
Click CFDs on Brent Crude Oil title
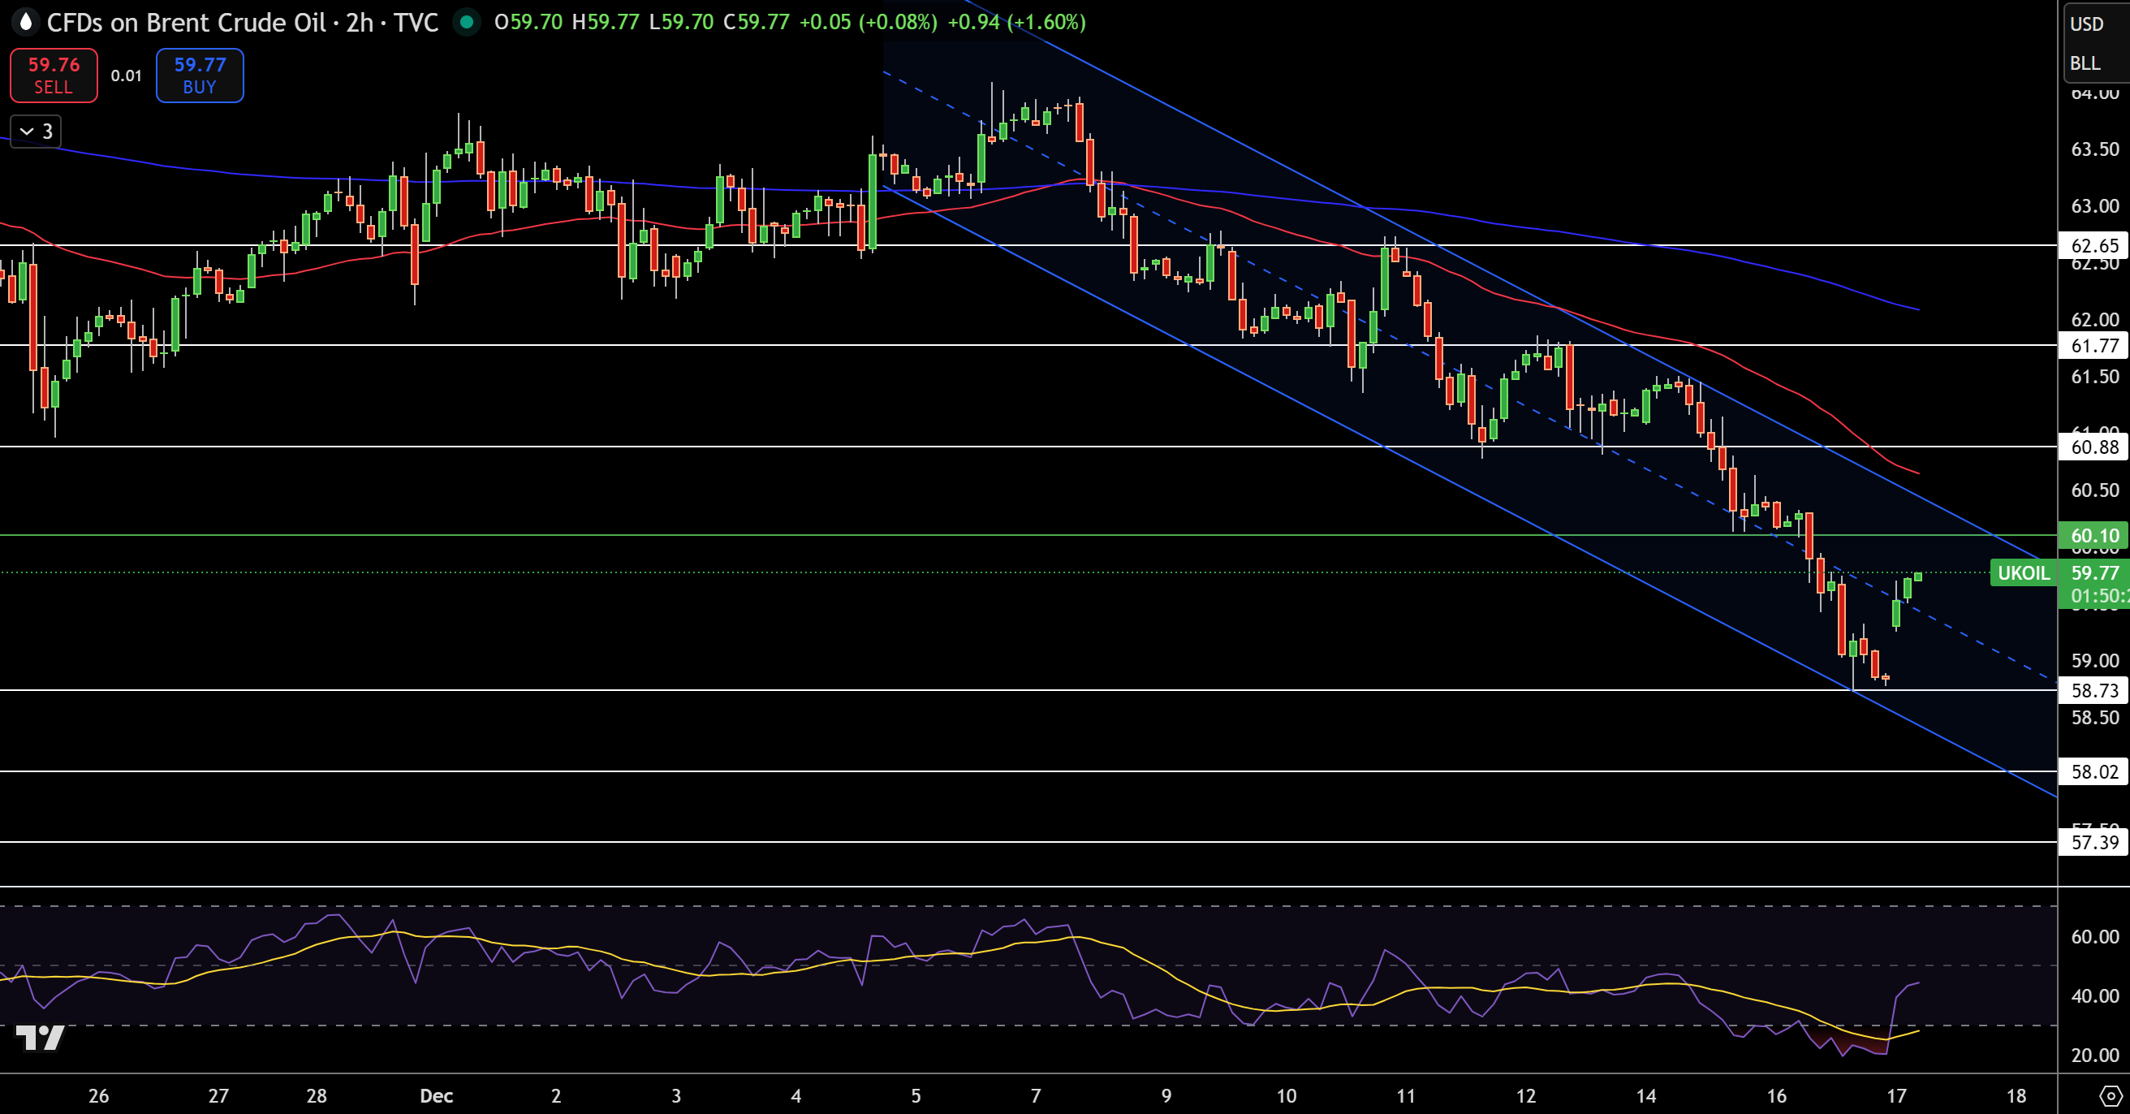click(x=186, y=23)
